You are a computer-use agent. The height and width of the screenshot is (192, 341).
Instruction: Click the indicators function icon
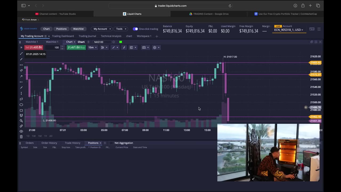pyautogui.click(x=124, y=47)
